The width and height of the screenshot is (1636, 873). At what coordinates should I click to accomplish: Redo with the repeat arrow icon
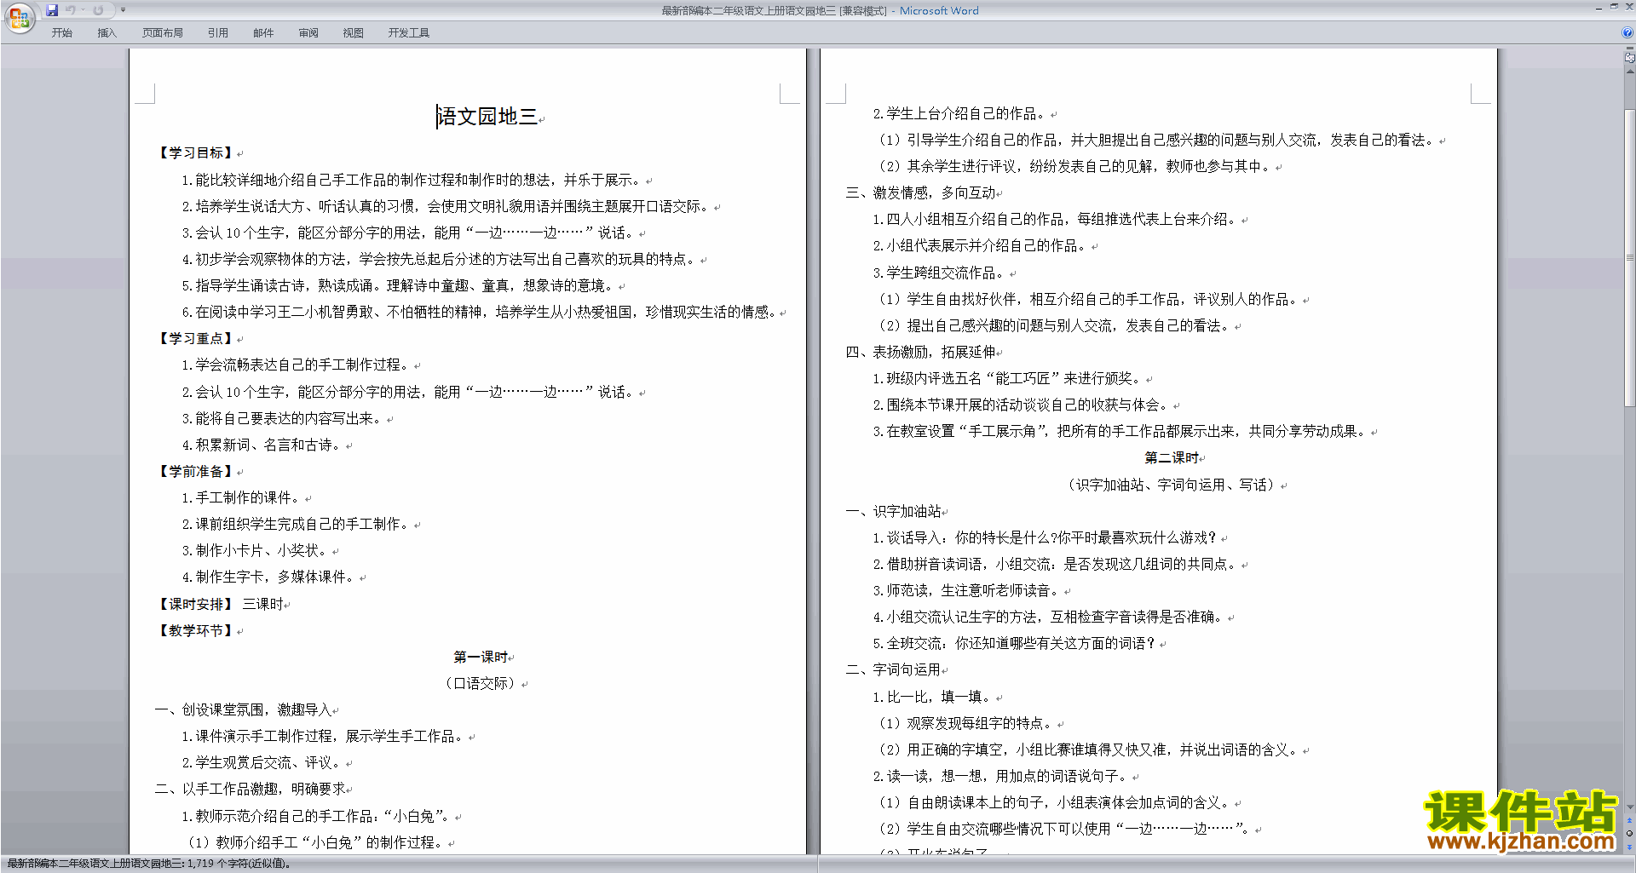[x=98, y=10]
